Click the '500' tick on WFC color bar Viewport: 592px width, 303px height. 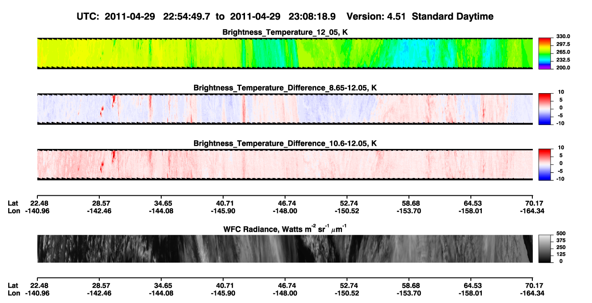coord(561,233)
